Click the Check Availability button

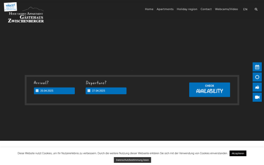209,90
